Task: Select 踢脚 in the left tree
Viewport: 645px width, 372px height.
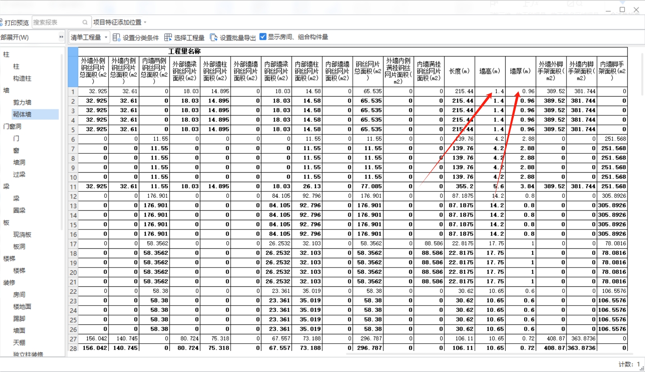Action: [x=19, y=319]
